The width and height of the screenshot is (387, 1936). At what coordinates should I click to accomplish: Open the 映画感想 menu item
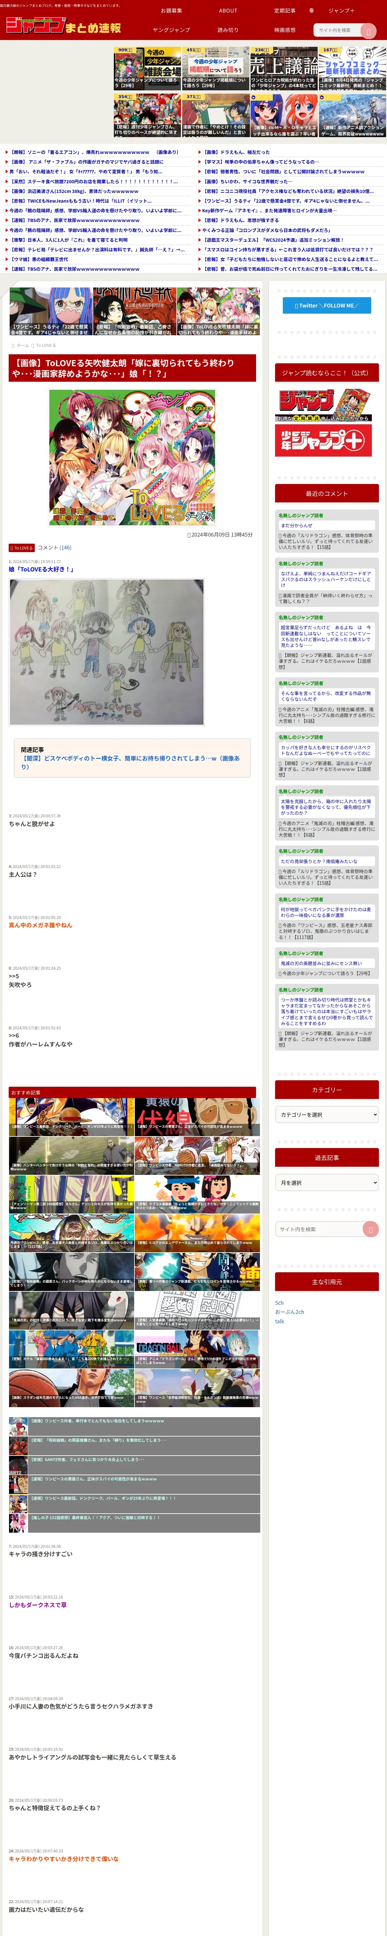285,30
